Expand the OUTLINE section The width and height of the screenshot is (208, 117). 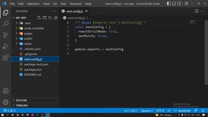coord(35,100)
